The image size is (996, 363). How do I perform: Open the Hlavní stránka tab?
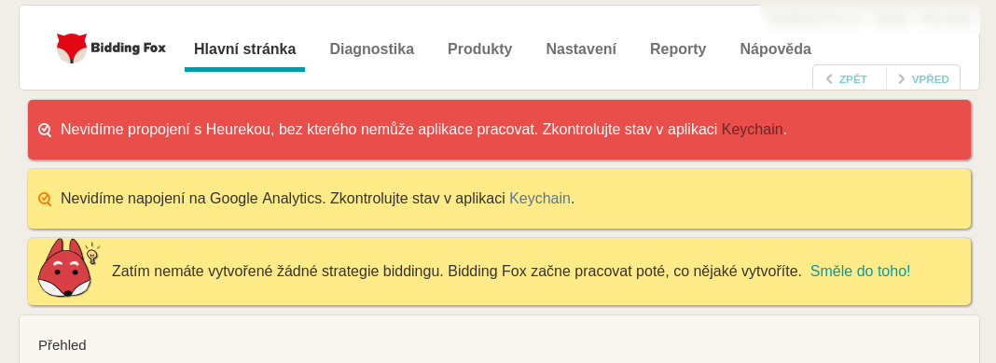point(244,49)
